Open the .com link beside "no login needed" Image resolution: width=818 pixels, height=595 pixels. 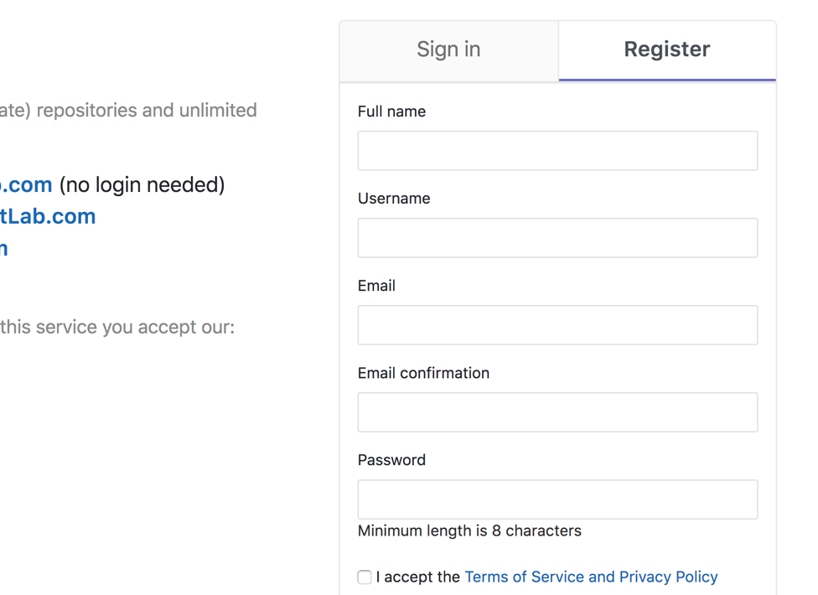point(26,184)
